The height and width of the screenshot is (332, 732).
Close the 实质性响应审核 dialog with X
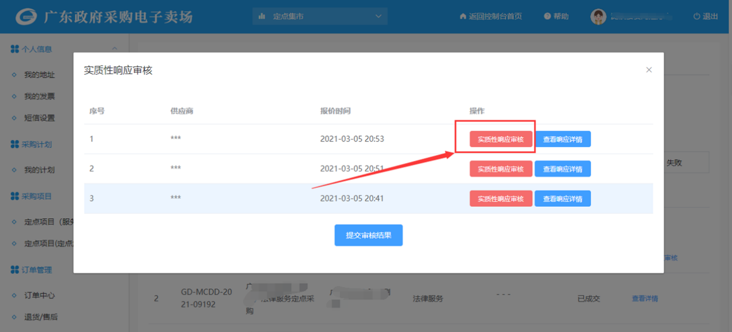(x=649, y=70)
